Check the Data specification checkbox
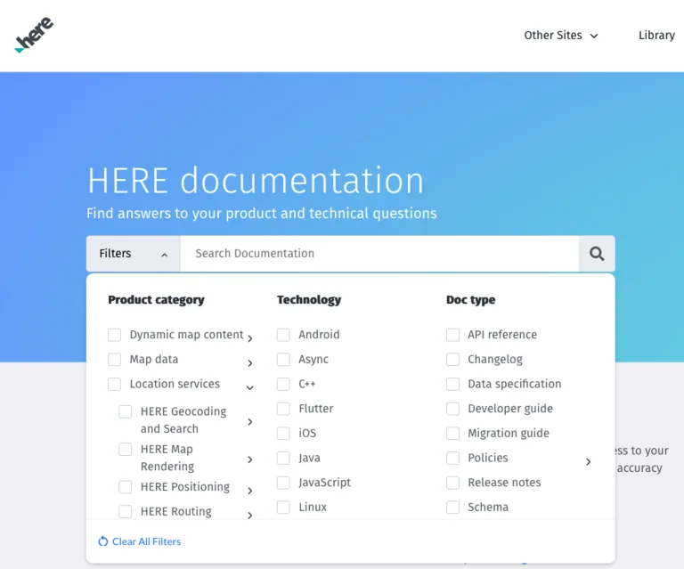 452,384
